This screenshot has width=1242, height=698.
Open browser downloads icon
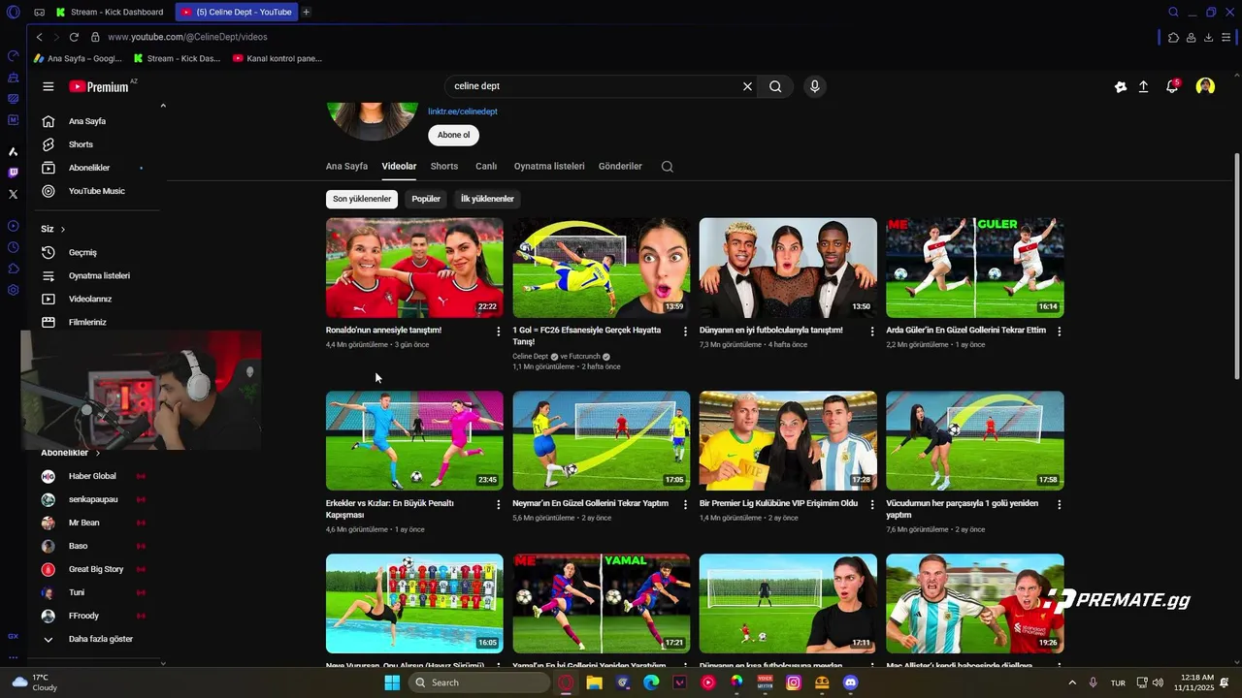pos(1208,37)
